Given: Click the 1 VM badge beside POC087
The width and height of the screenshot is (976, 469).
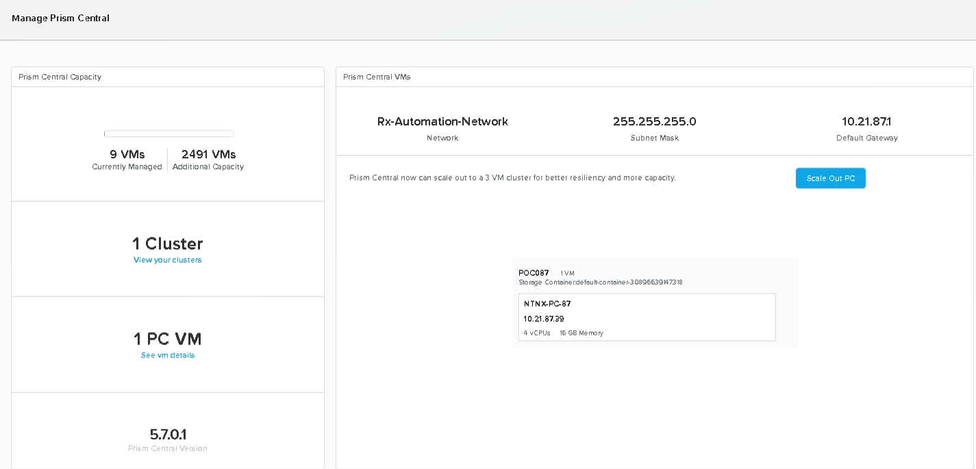Looking at the screenshot, I should 567,273.
